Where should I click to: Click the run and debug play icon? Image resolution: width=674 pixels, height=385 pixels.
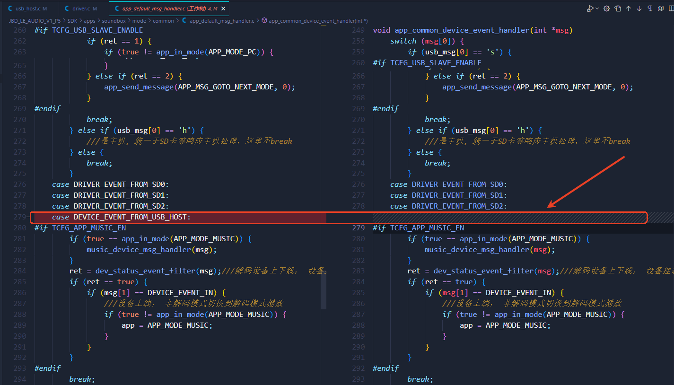tap(590, 9)
